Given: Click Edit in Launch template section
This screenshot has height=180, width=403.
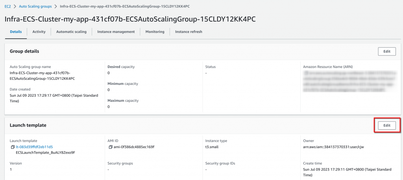Looking at the screenshot, I should click(386, 125).
